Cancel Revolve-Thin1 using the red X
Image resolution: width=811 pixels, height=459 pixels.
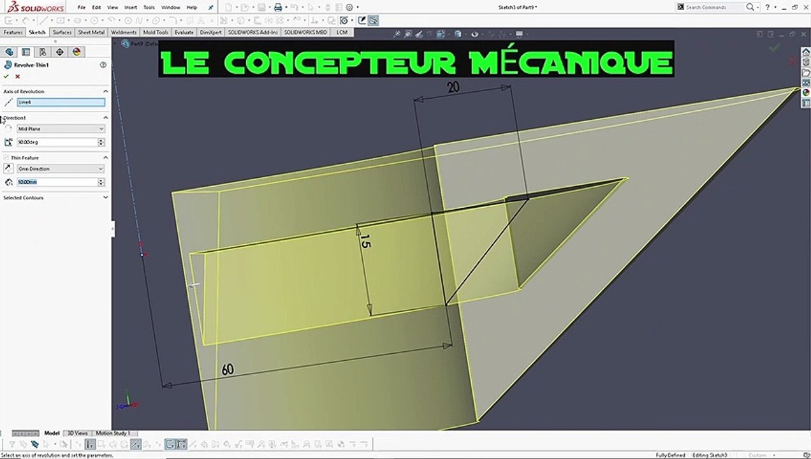click(18, 76)
